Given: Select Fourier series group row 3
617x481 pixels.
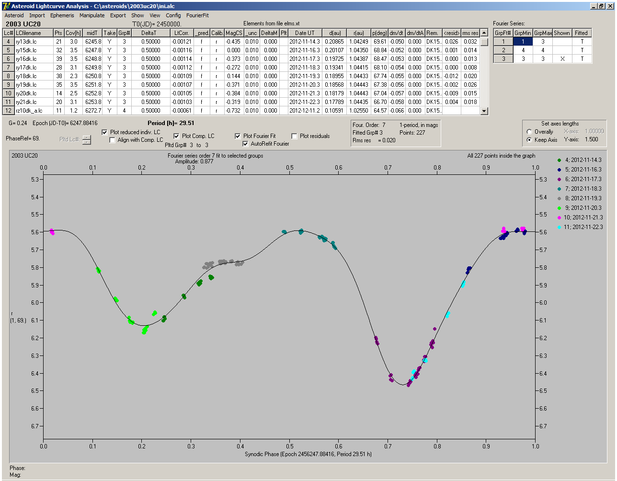Looking at the screenshot, I should point(503,59).
